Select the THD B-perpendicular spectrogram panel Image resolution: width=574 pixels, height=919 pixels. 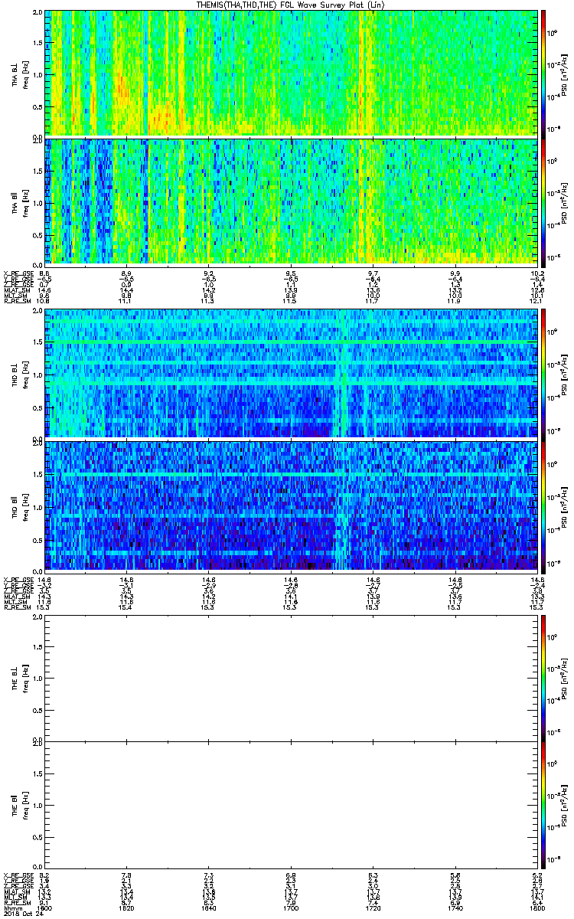click(x=291, y=374)
